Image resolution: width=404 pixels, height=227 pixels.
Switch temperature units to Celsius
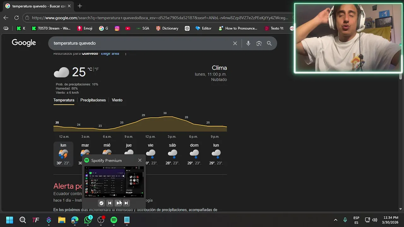point(90,69)
